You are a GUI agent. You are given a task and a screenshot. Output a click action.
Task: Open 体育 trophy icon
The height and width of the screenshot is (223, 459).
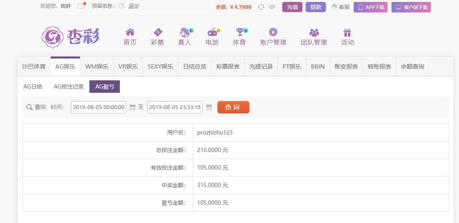point(240,32)
